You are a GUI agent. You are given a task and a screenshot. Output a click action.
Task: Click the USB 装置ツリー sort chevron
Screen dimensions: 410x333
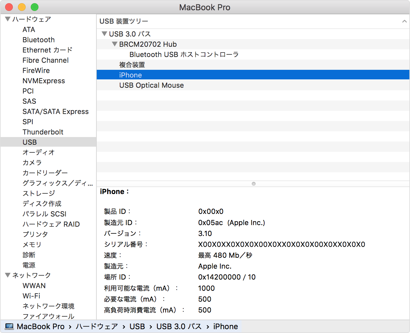404,21
